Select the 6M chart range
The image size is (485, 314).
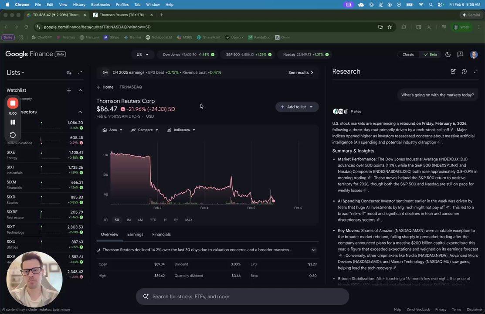tap(140, 220)
